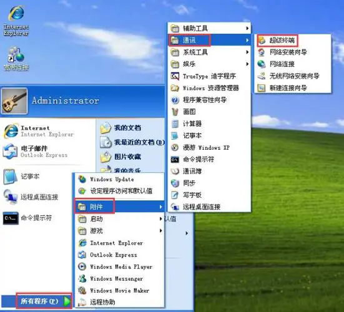Expand the 附件 submenu arrow
Screen dimensions: 344x312
[161, 207]
